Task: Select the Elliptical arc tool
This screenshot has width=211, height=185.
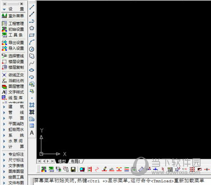Action: [32, 77]
